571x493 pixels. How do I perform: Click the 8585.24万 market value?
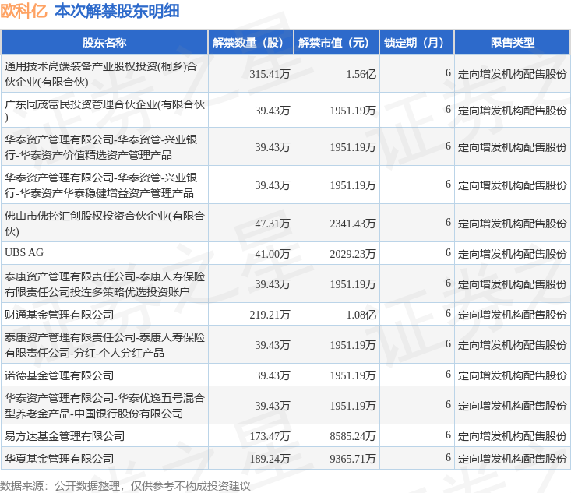pyautogui.click(x=353, y=436)
